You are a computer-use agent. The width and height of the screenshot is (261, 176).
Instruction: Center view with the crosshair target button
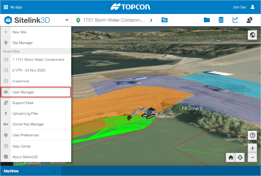pos(240,157)
